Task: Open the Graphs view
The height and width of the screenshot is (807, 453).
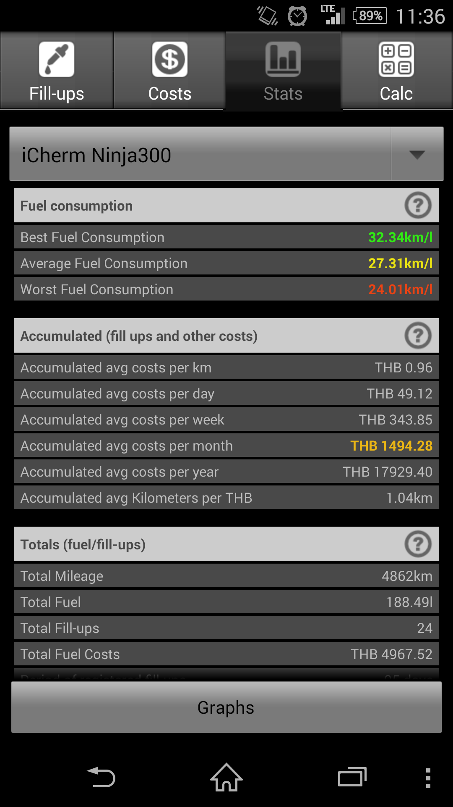Action: [226, 707]
